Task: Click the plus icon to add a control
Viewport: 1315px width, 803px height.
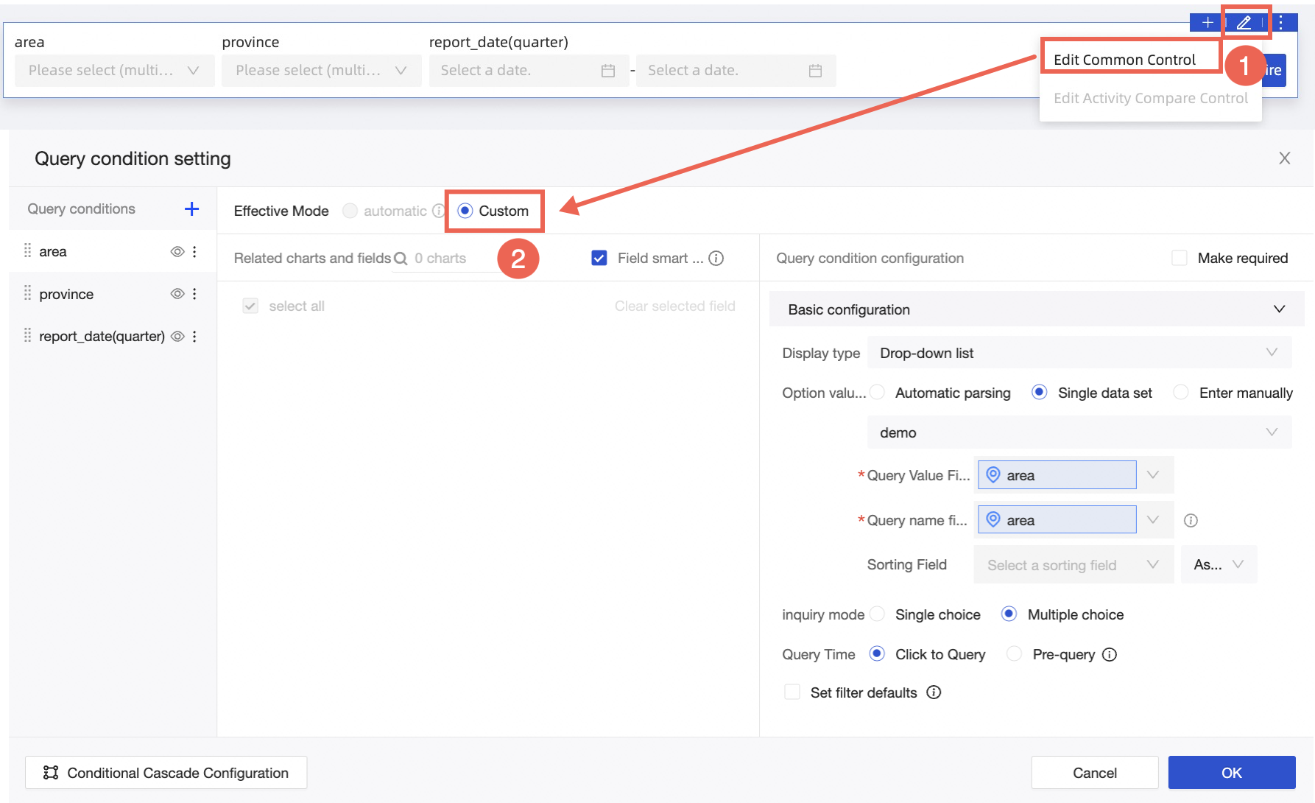Action: (1207, 22)
